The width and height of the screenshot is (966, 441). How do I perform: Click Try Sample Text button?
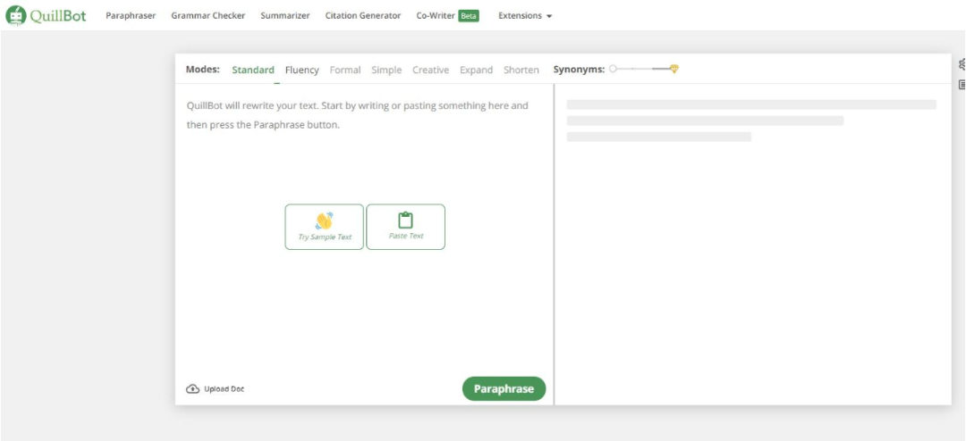(x=324, y=227)
